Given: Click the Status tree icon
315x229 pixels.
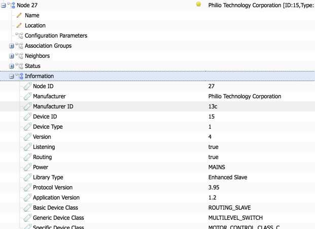Looking at the screenshot, I should pos(19,66).
